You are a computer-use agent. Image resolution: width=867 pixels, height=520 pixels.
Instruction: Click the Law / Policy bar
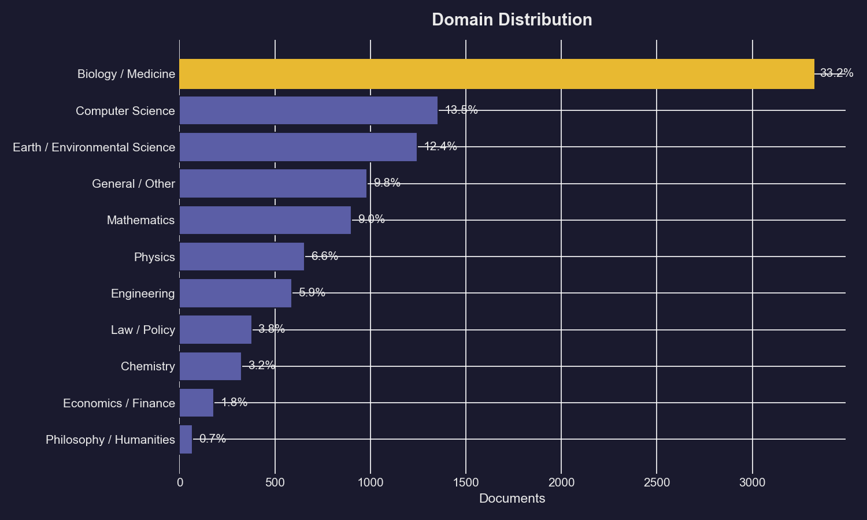click(x=216, y=329)
